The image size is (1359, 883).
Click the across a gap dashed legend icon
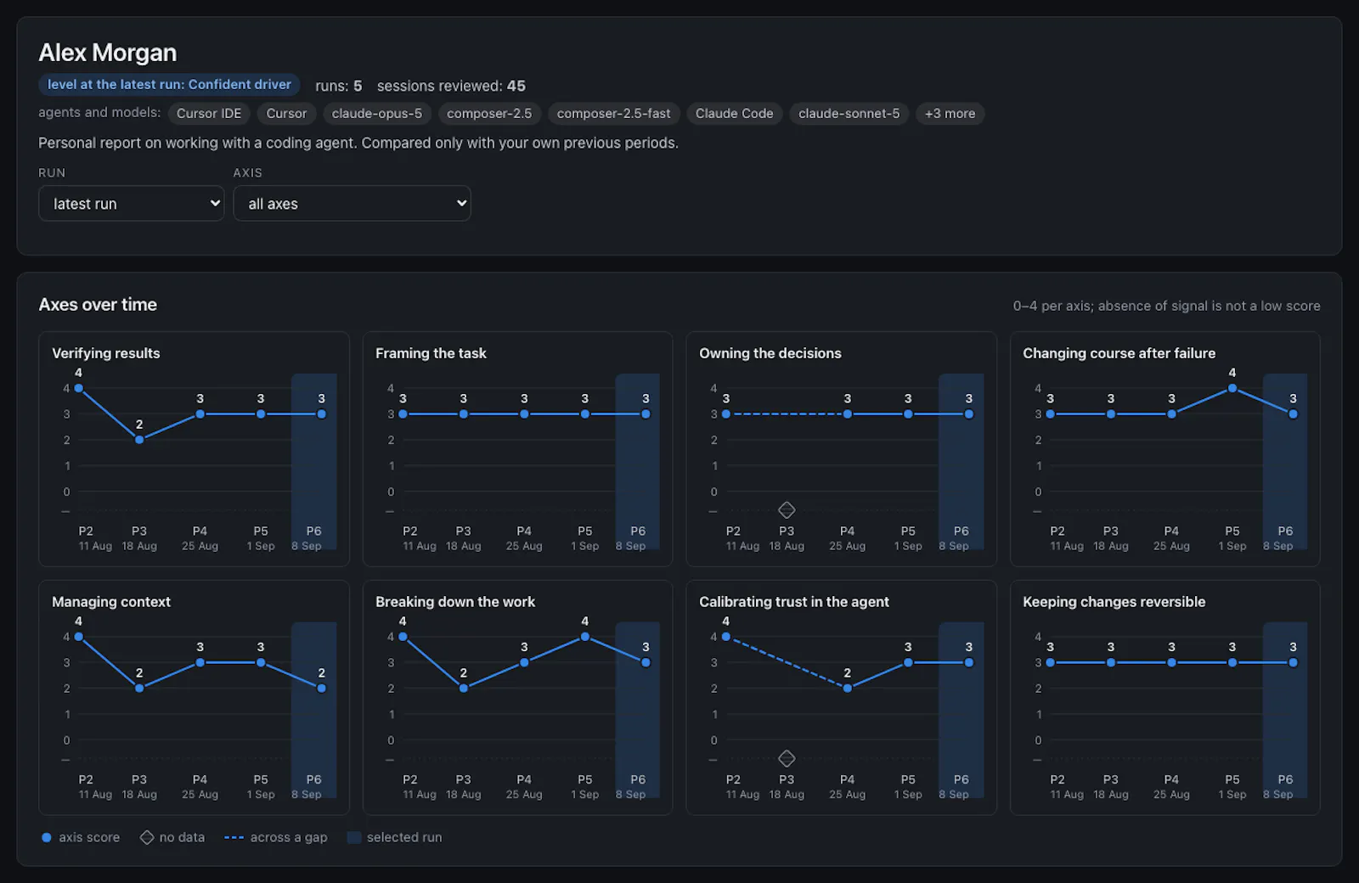click(234, 838)
